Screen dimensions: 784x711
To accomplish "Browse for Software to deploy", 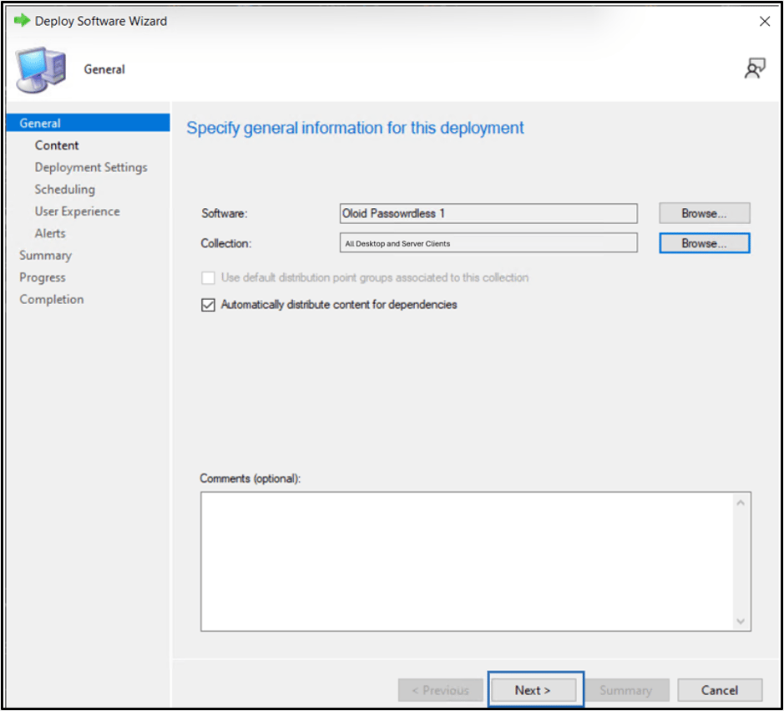I will pos(704,213).
